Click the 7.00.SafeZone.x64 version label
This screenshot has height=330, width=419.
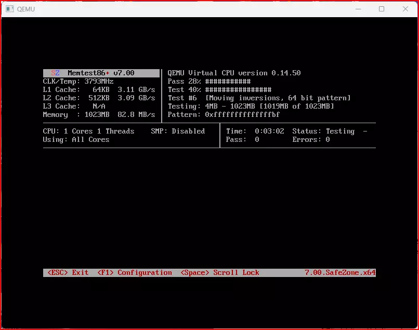pos(340,272)
